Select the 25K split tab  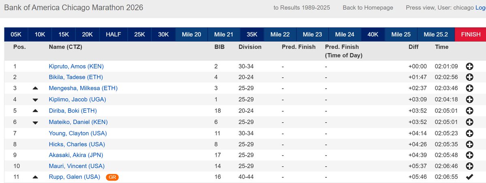(140, 34)
